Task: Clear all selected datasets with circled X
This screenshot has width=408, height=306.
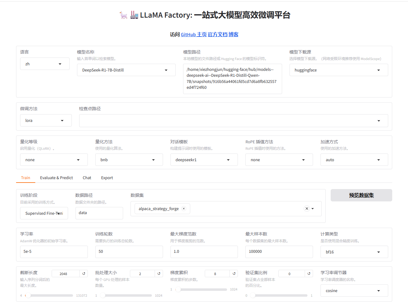Action: tap(307, 209)
